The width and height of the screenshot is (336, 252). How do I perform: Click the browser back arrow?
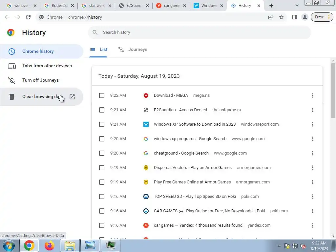pyautogui.click(x=7, y=17)
